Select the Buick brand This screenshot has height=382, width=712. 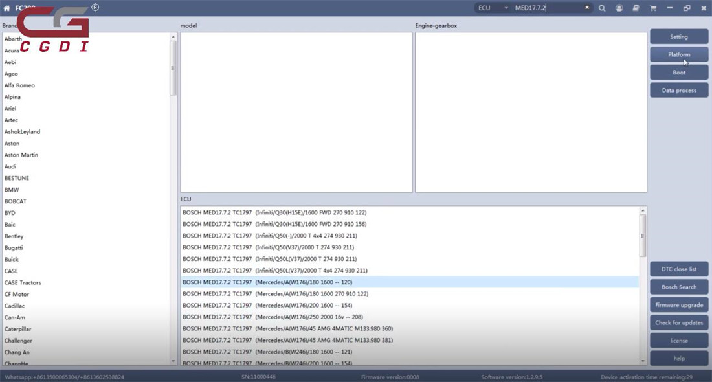click(86, 260)
